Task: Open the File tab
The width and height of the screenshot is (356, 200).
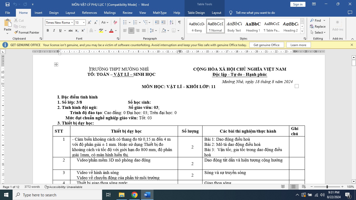Action: point(8,12)
